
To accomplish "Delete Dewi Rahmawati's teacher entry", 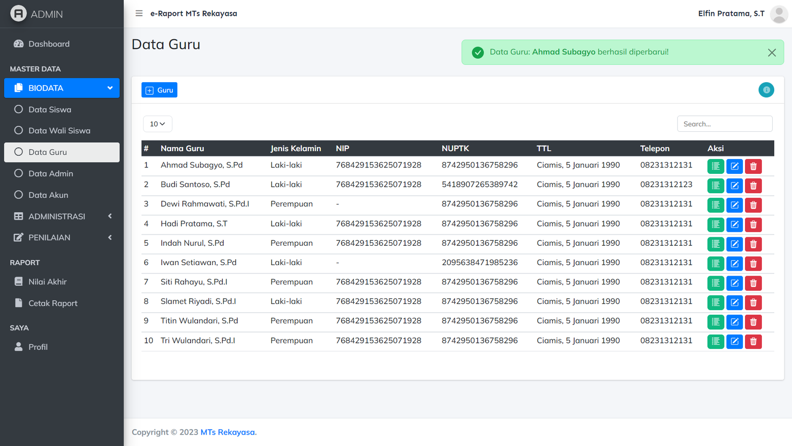I will click(x=753, y=205).
